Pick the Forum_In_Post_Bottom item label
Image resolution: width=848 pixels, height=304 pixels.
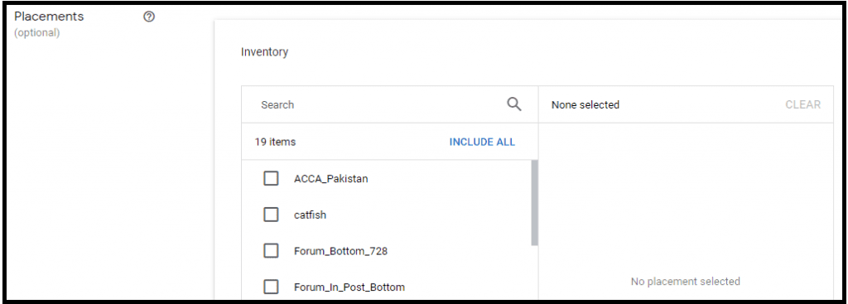[349, 287]
